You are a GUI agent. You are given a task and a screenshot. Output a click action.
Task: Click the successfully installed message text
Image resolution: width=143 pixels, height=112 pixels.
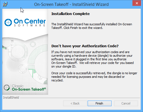(x=92, y=26)
